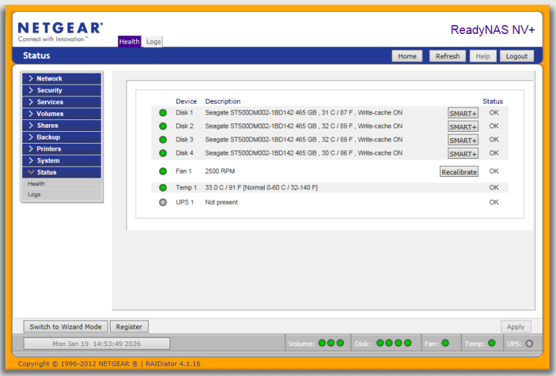Screen dimensions: 556x376
Task: Collapse the Status menu section
Action: click(61, 172)
